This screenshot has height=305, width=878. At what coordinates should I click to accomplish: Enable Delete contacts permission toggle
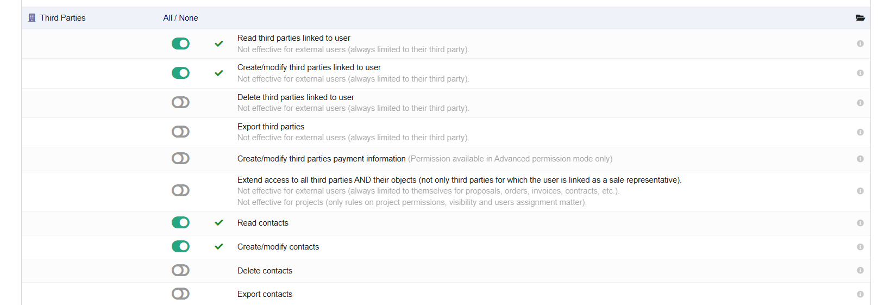pyautogui.click(x=180, y=270)
